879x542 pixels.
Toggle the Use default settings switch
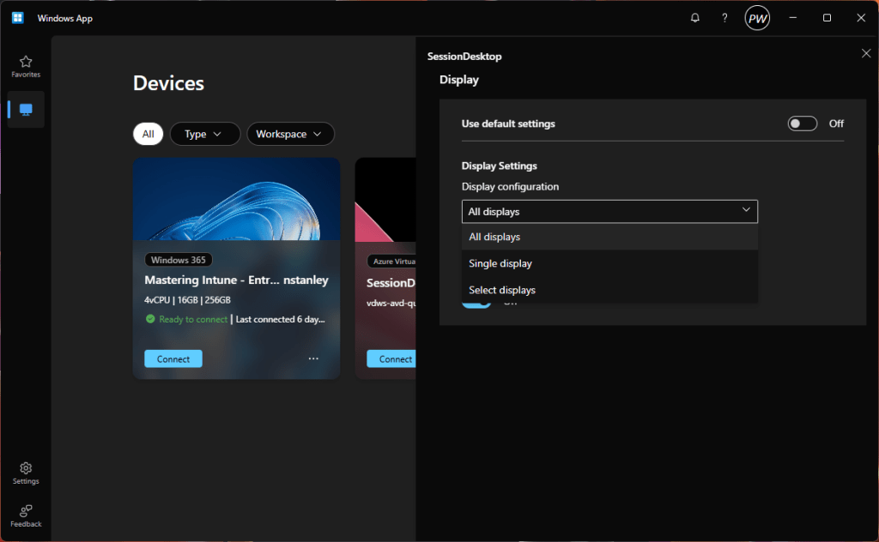pos(802,123)
